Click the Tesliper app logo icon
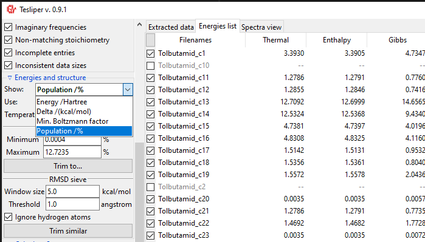This screenshot has height=242, width=425. (12, 10)
